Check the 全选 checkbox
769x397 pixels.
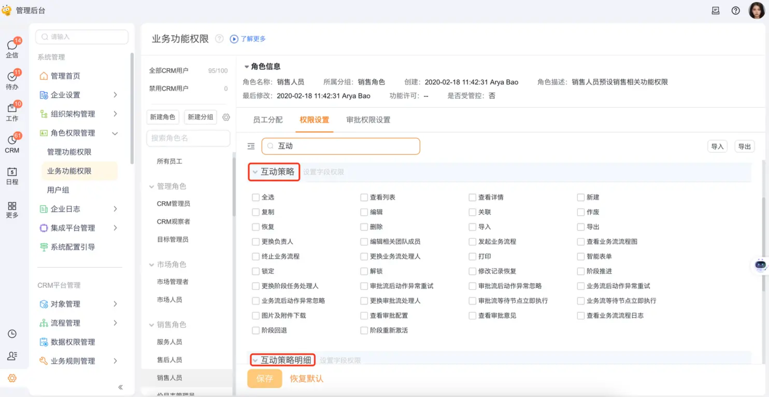[256, 197]
